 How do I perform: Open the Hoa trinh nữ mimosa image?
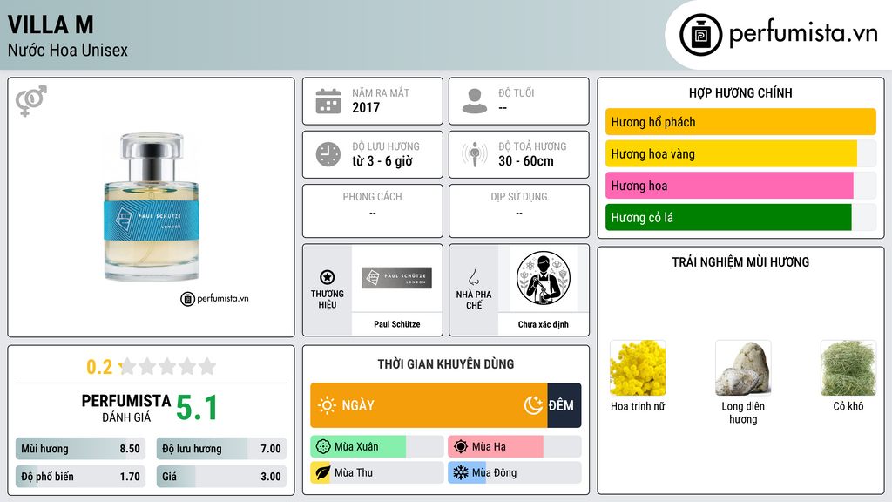pyautogui.click(x=638, y=369)
